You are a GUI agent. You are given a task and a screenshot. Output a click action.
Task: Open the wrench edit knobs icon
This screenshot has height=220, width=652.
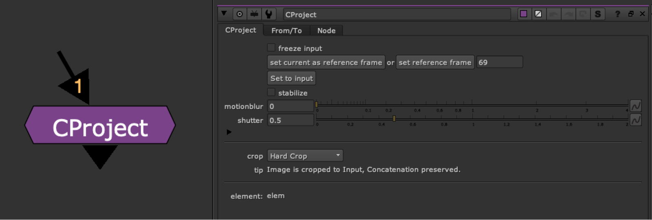click(x=269, y=14)
